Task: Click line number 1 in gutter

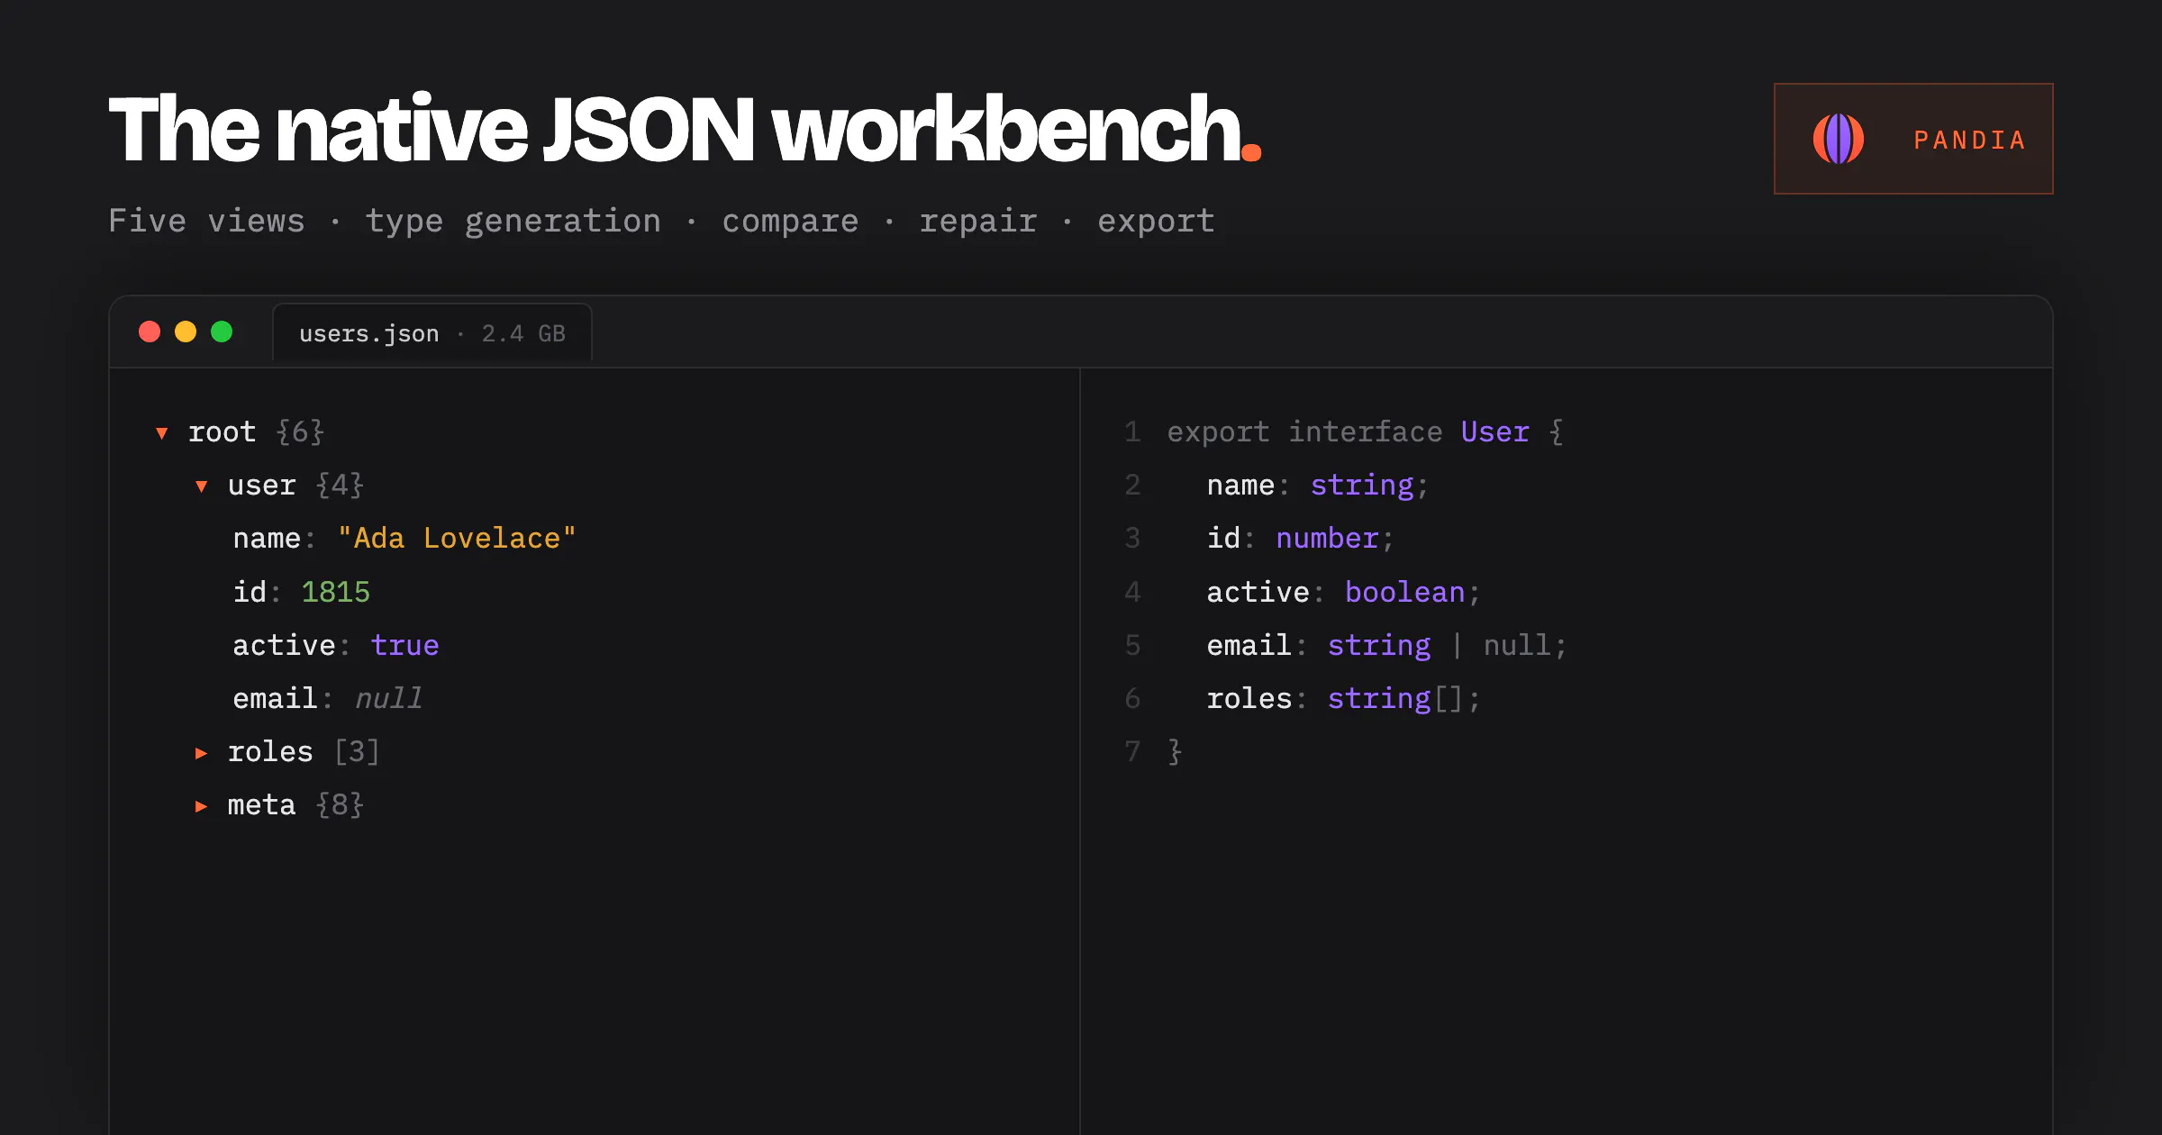Action: [x=1132, y=432]
